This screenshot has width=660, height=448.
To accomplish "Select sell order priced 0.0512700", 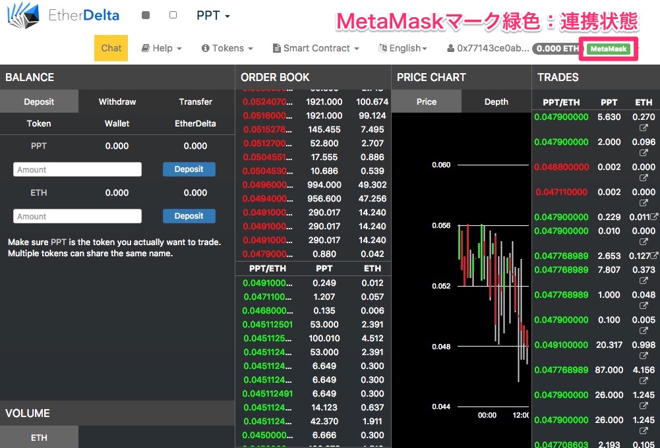I will tap(313, 144).
